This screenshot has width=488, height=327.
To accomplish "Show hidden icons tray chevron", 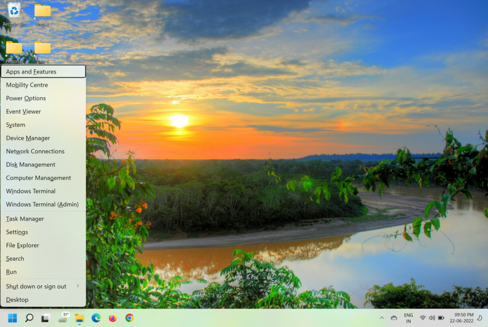I will click(382, 318).
